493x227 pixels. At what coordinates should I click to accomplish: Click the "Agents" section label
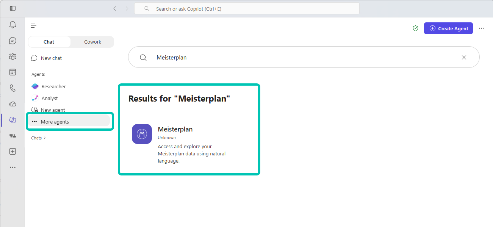(x=38, y=74)
